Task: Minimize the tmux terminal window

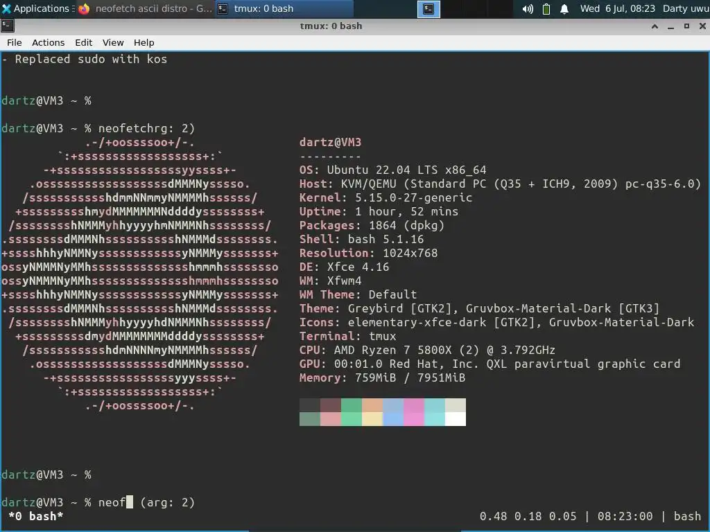Action: (670, 26)
